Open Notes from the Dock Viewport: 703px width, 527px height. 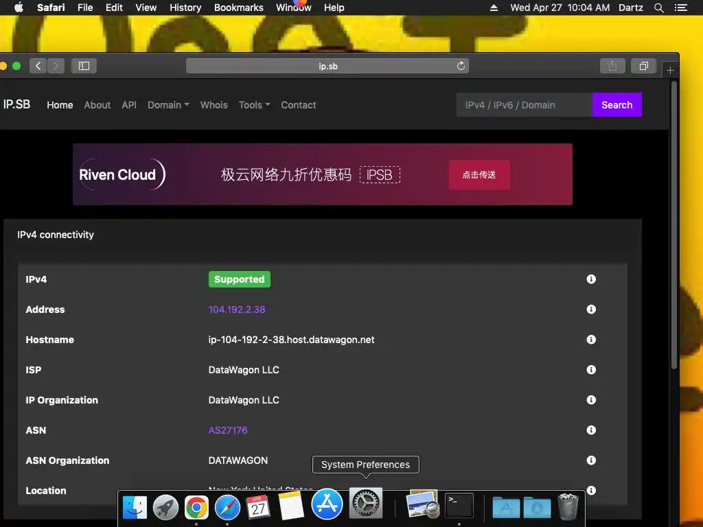point(291,506)
